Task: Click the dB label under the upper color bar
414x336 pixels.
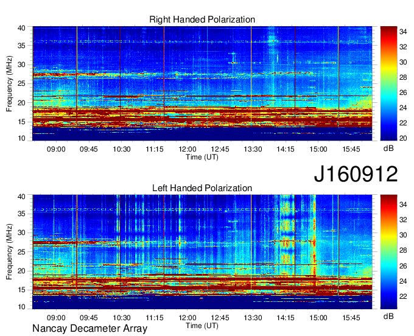Action: pos(388,149)
